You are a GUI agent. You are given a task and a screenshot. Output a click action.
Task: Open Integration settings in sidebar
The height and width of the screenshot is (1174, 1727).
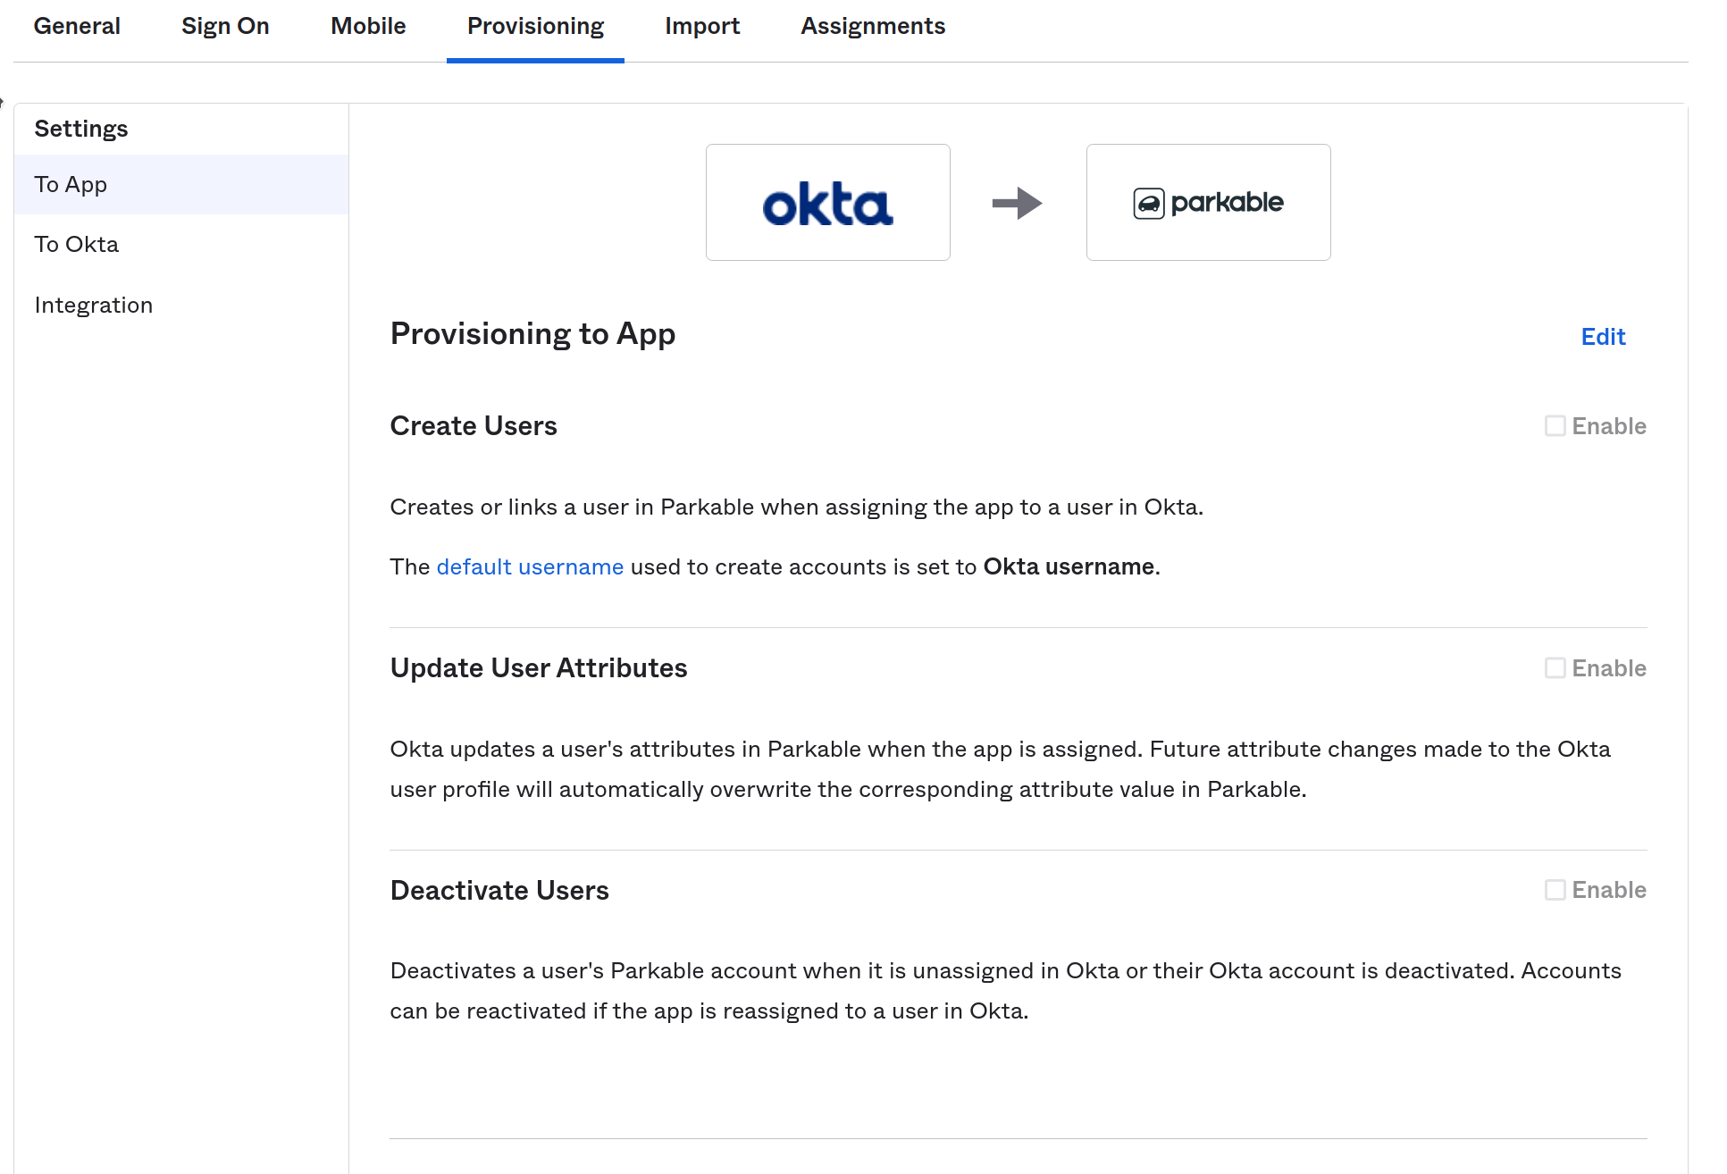181,305
